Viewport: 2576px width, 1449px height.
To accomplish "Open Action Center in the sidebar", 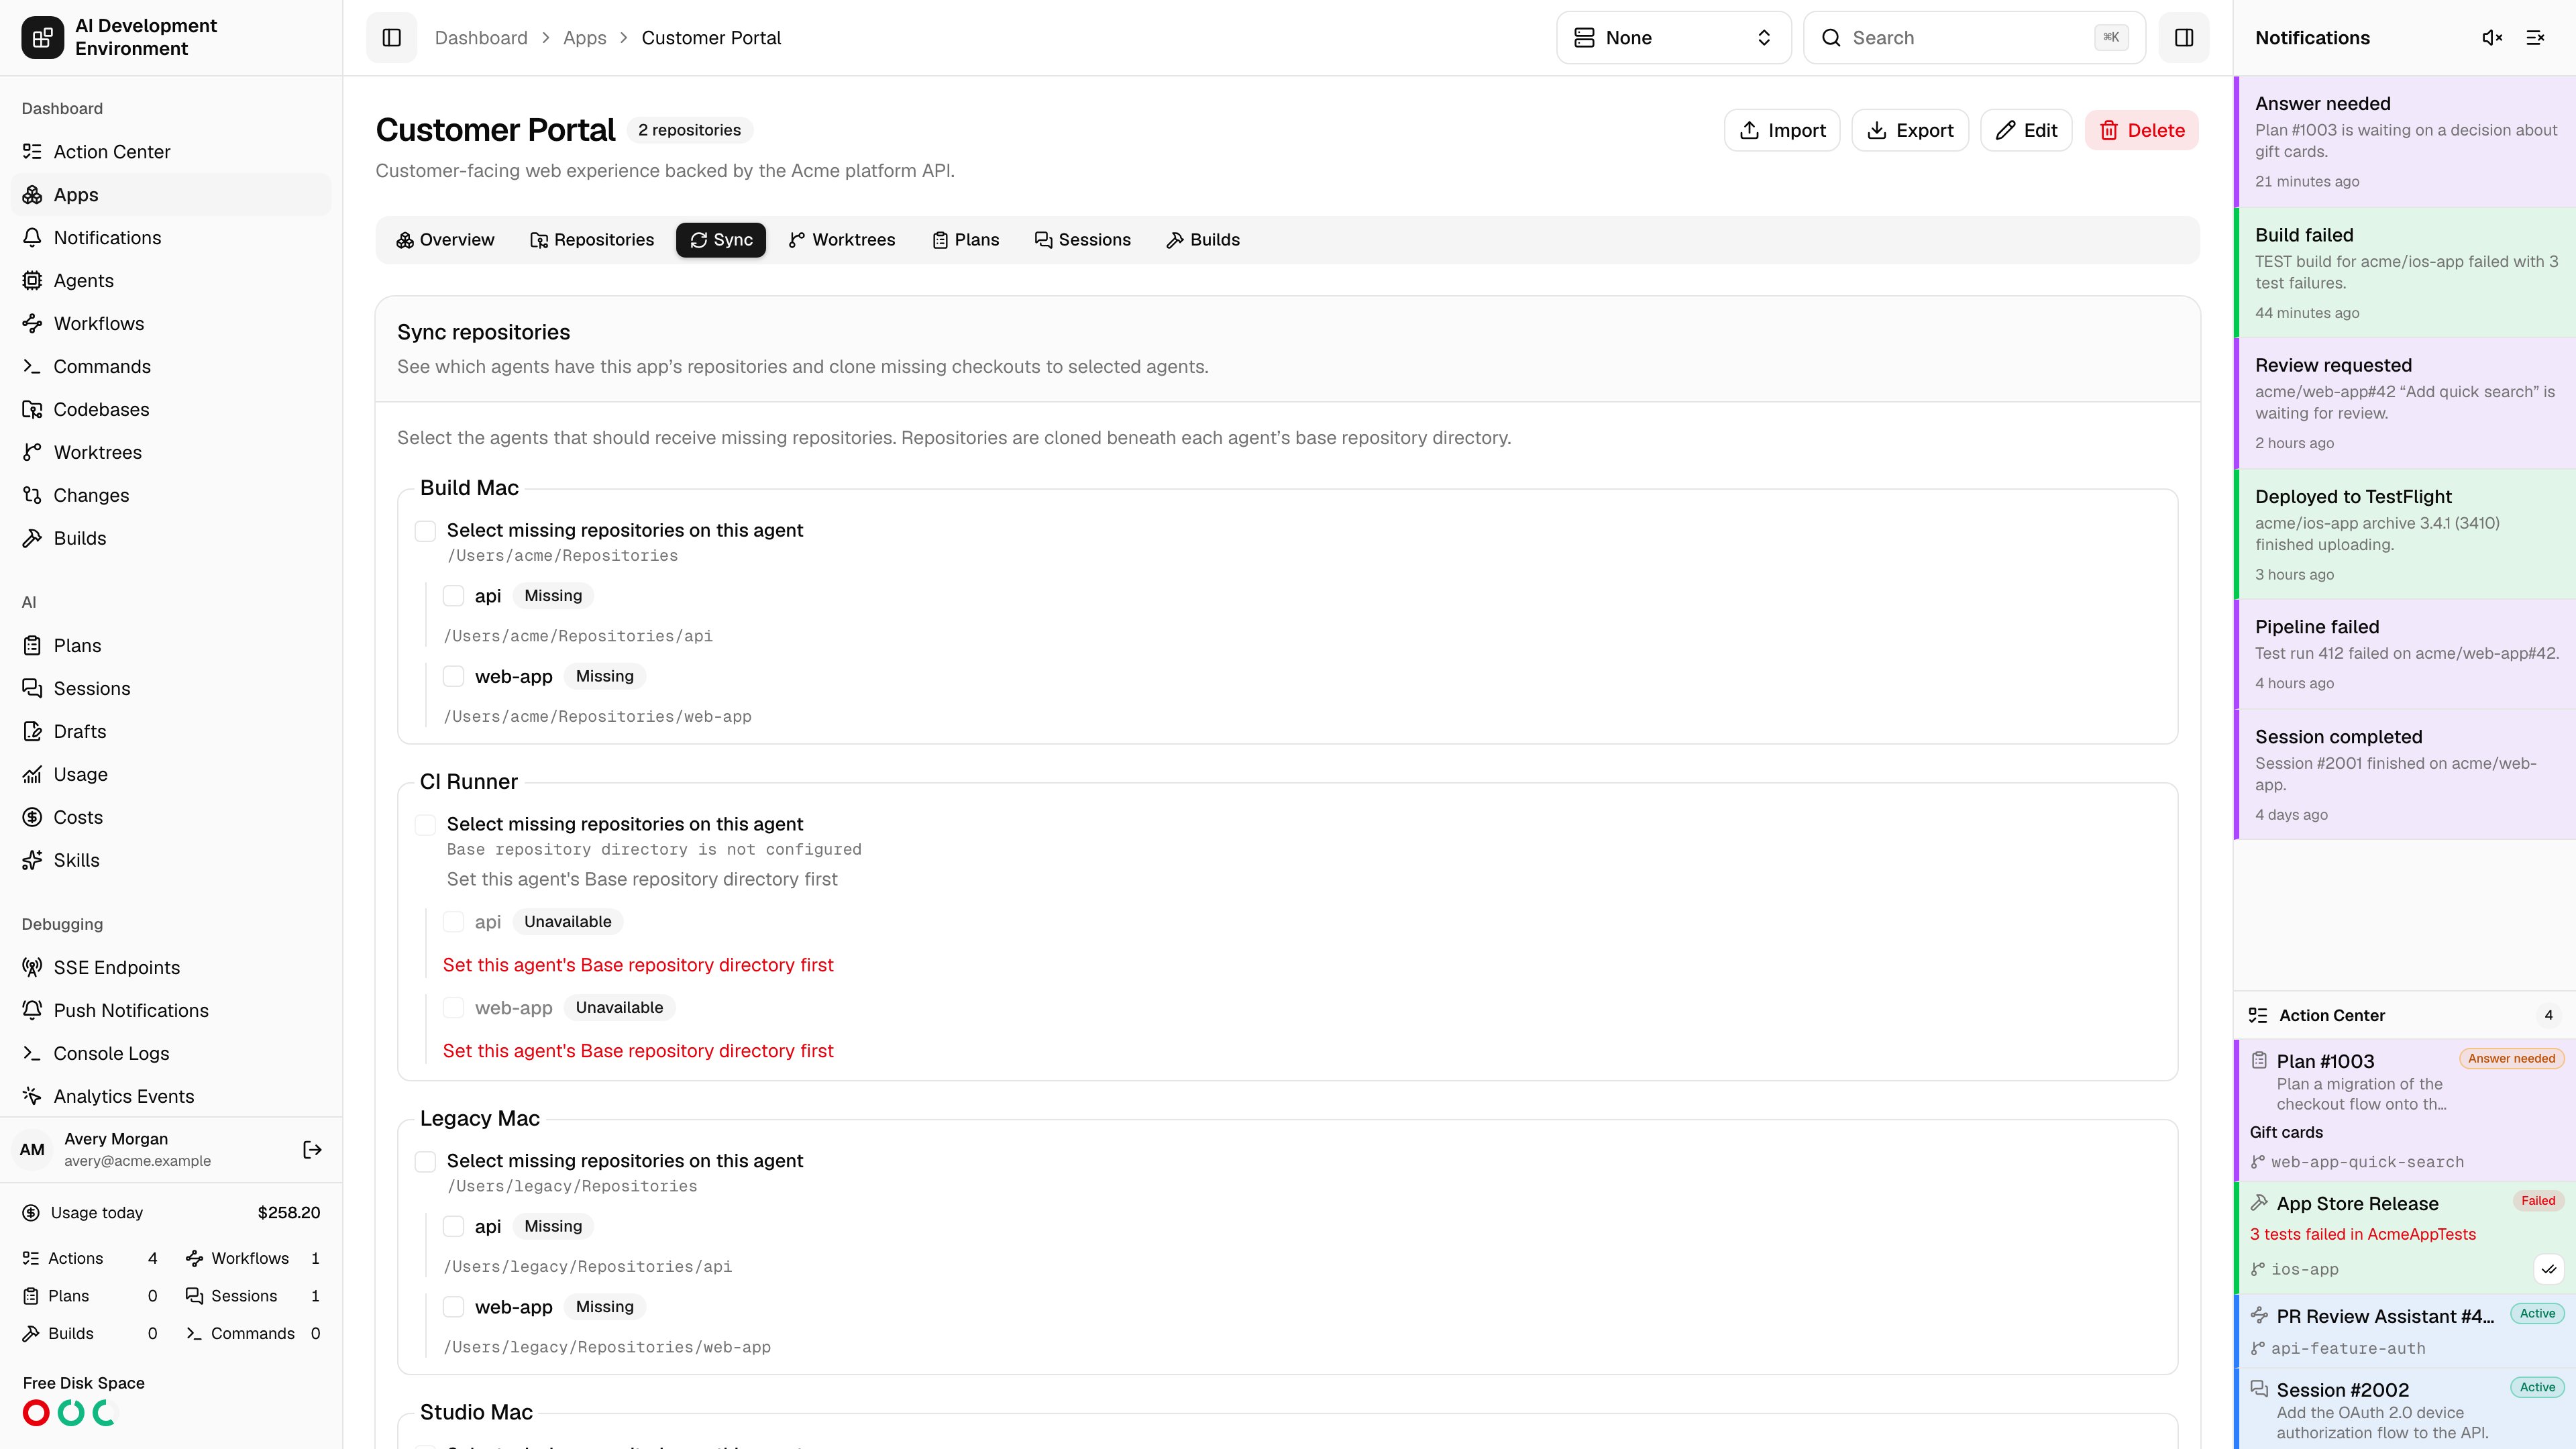I will tap(171, 151).
